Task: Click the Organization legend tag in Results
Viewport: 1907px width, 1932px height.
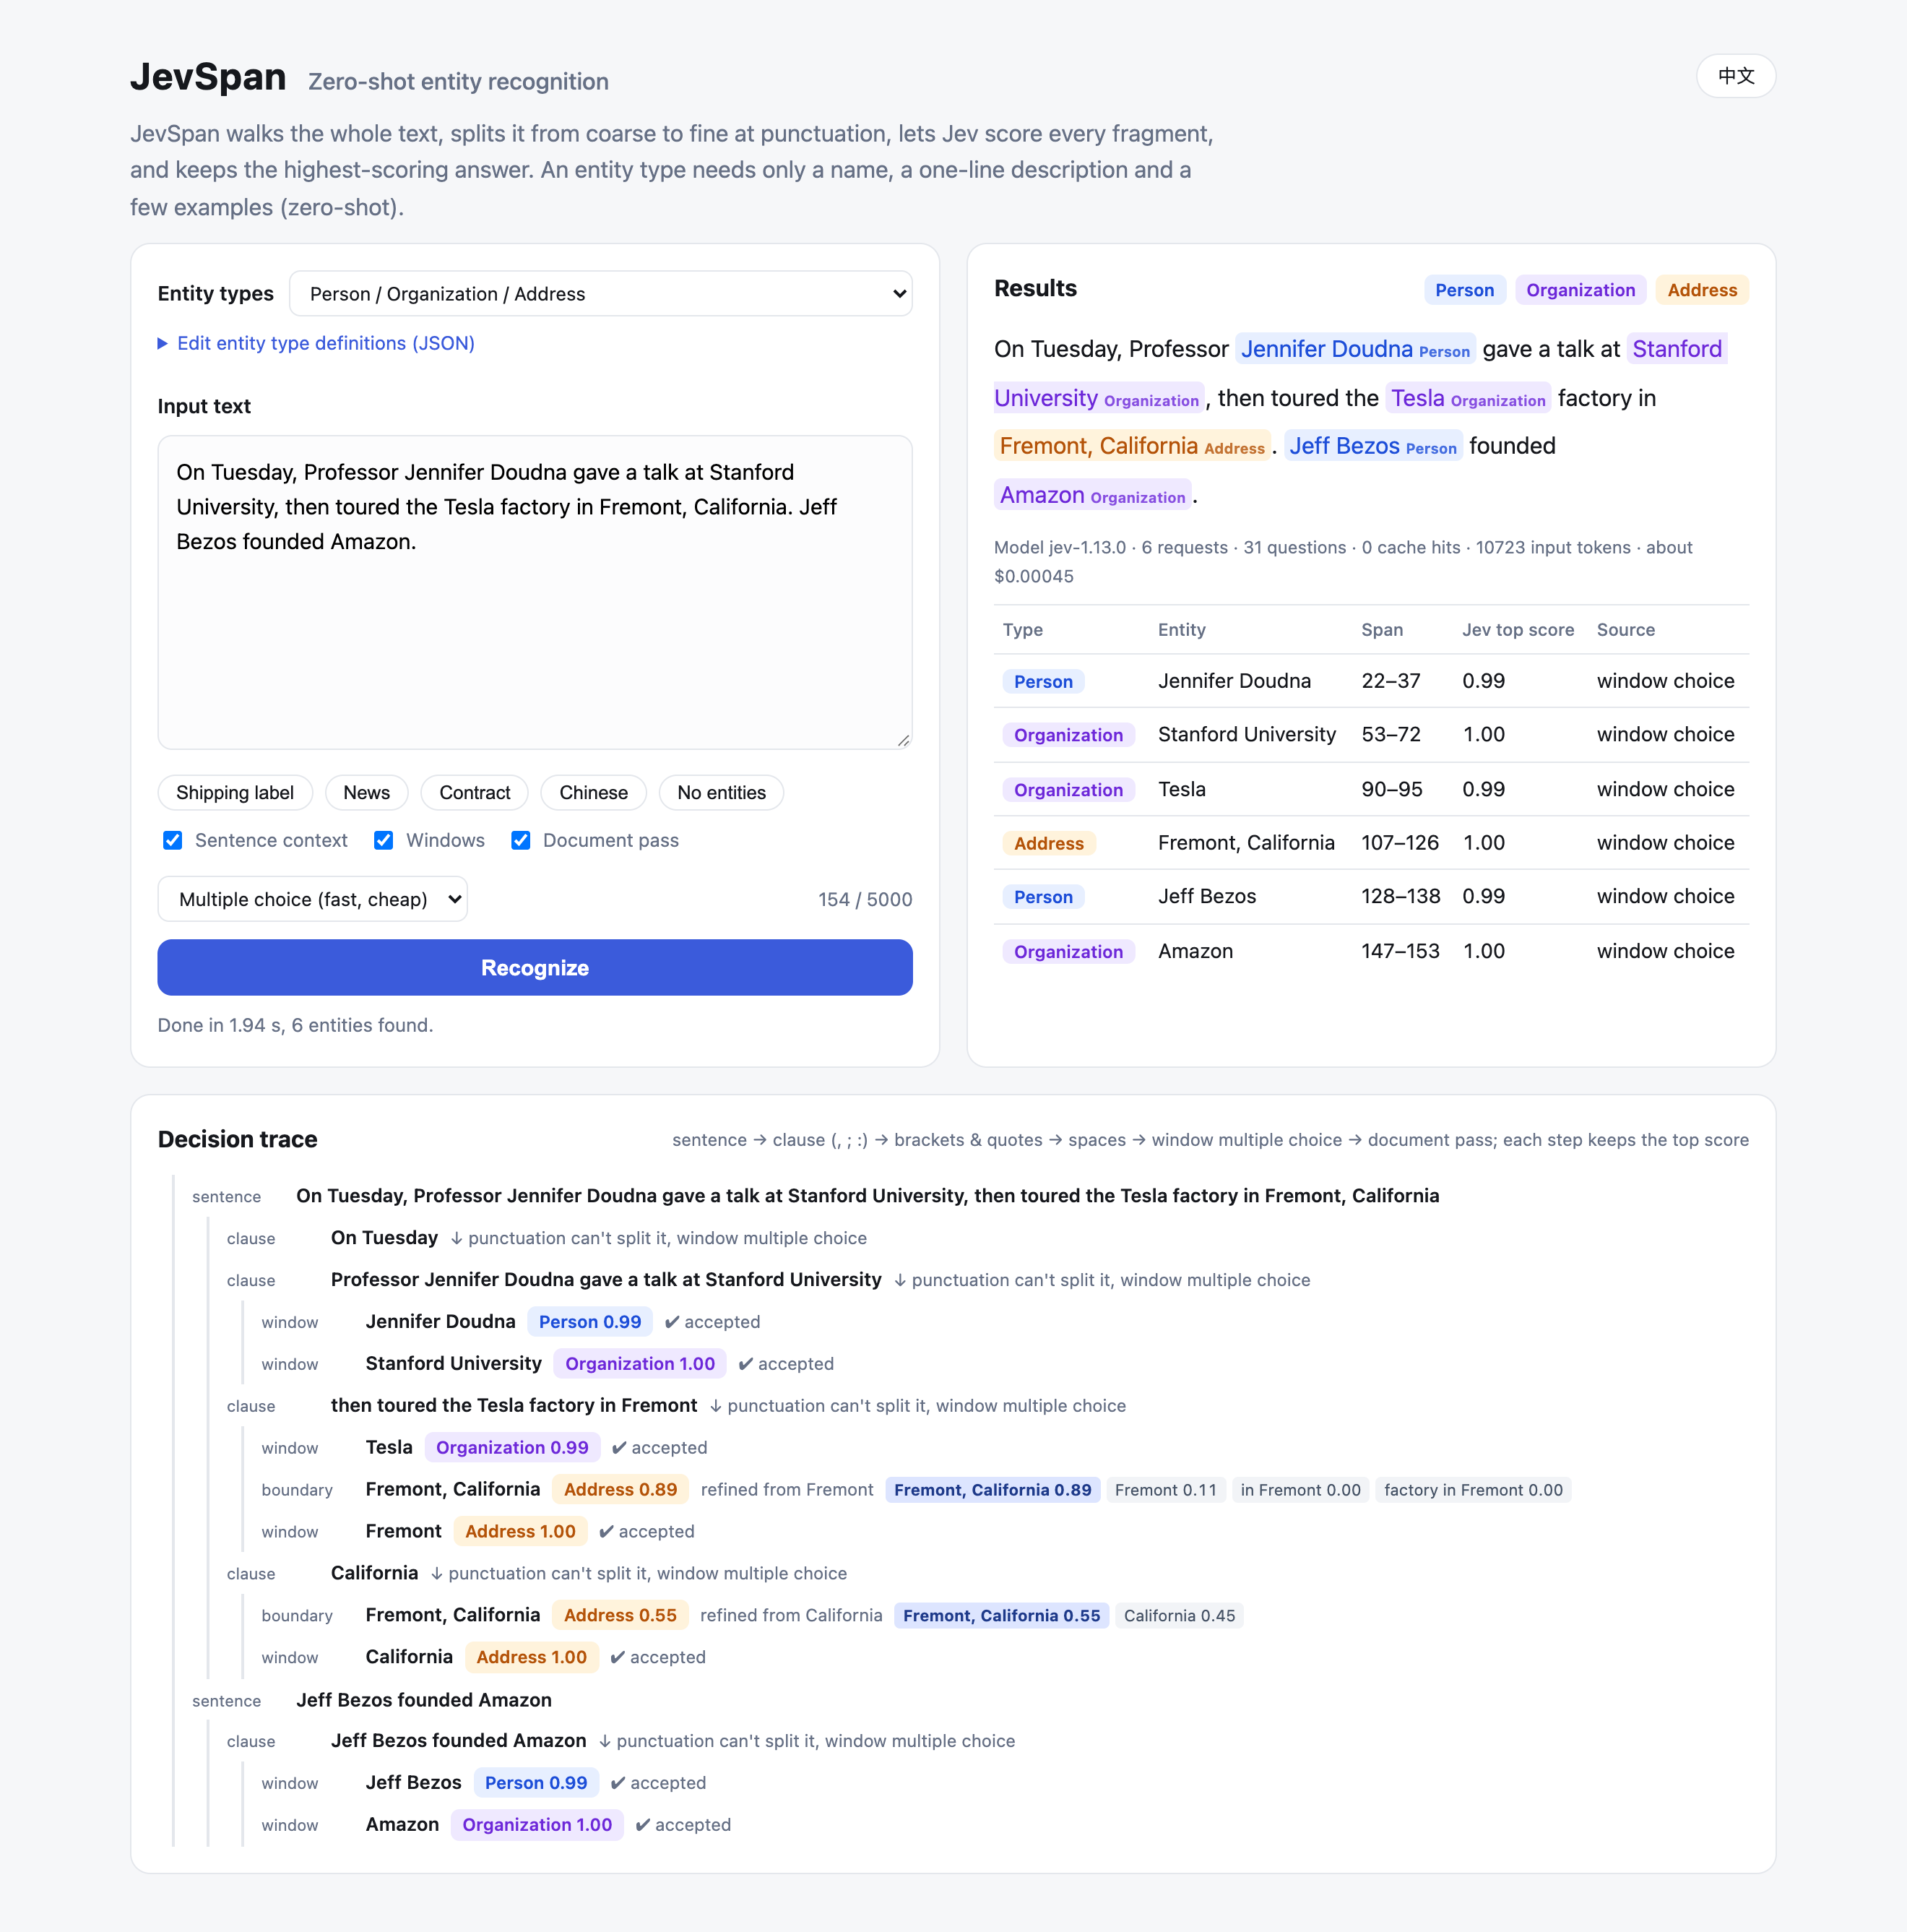Action: click(x=1580, y=290)
